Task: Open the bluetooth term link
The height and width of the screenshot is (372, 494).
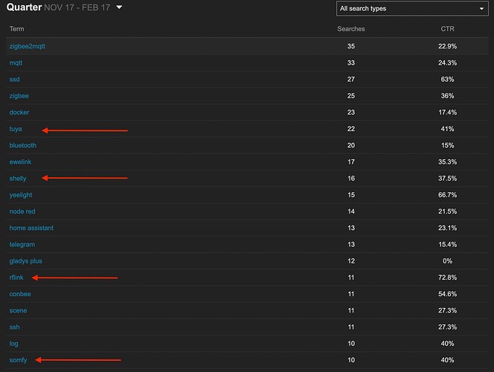Action: [x=22, y=146]
